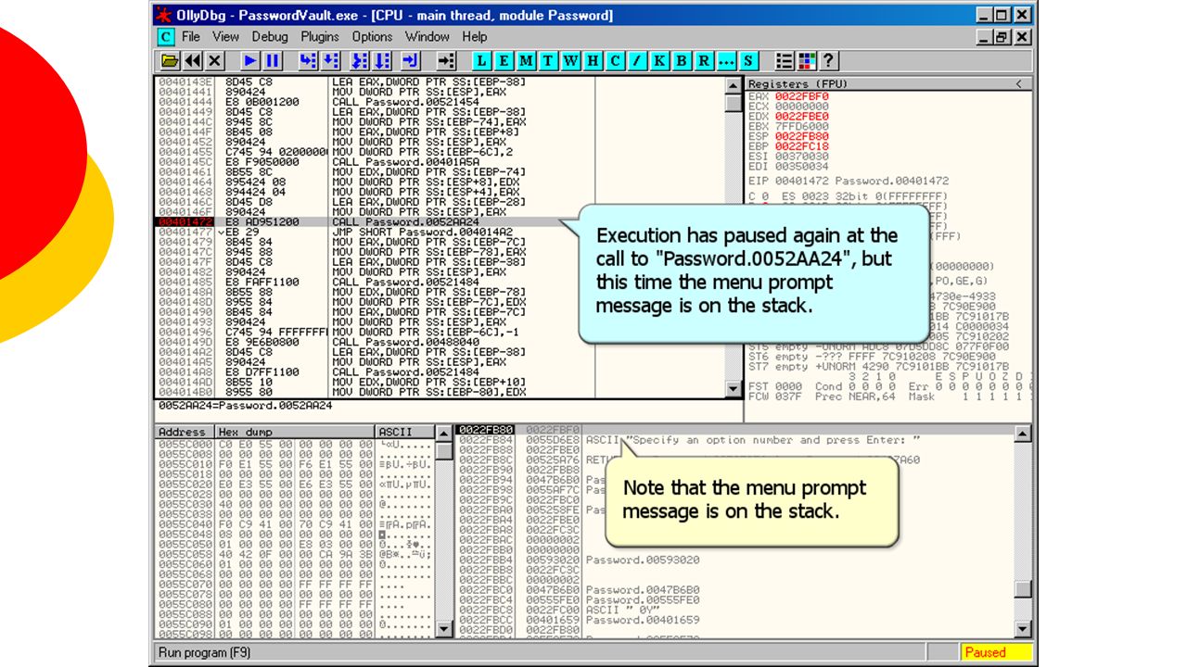
Task: Click the EAX 0022FBF0 register value
Action: [802, 96]
